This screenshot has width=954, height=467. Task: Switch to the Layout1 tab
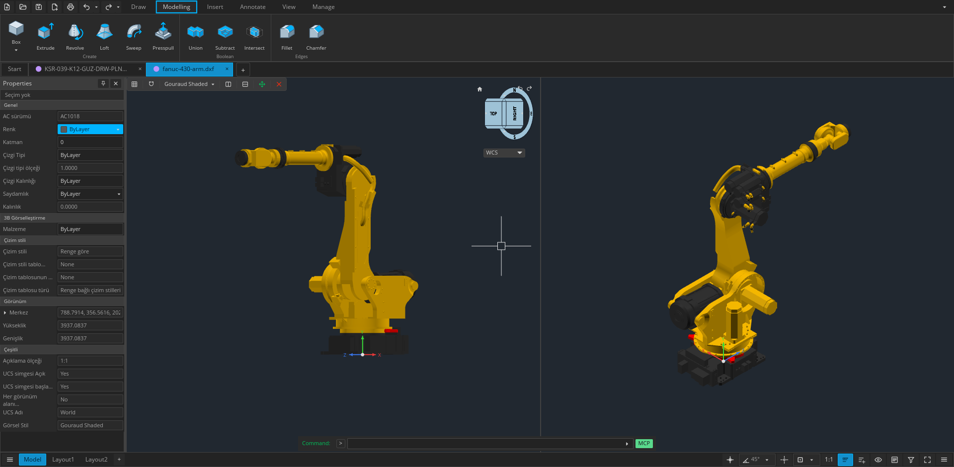[63, 460]
